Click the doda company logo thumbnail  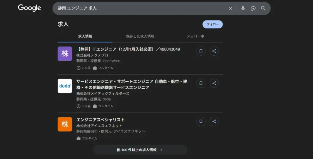65,86
